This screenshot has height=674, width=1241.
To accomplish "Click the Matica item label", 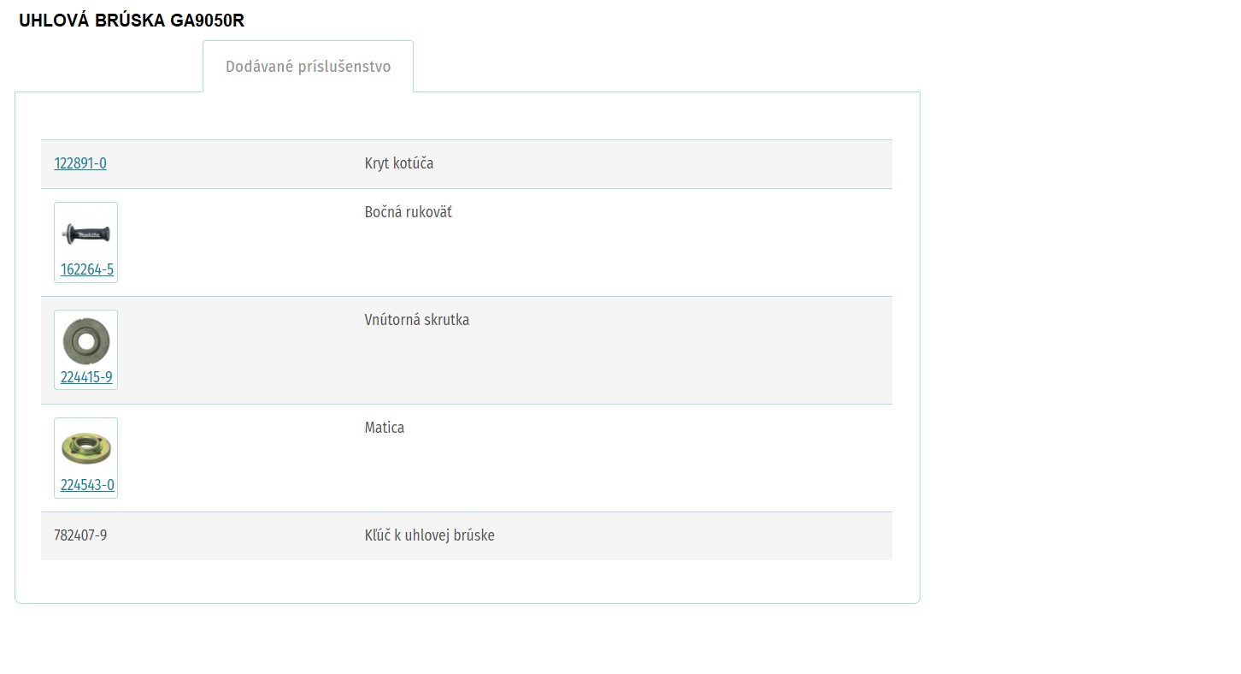I will pos(385,428).
